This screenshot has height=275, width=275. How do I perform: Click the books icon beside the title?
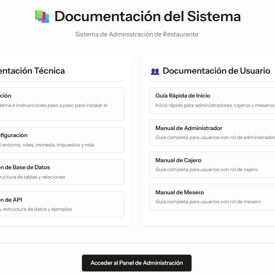click(x=42, y=17)
